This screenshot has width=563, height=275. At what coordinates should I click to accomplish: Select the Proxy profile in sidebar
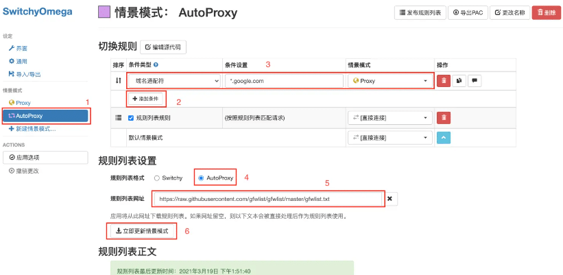[x=20, y=103]
